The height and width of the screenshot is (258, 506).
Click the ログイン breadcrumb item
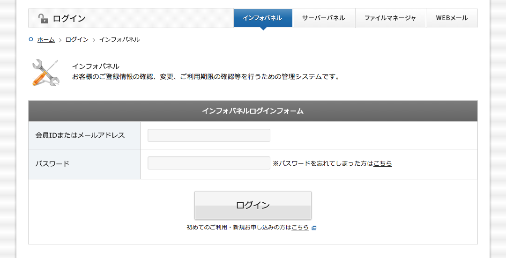(77, 40)
